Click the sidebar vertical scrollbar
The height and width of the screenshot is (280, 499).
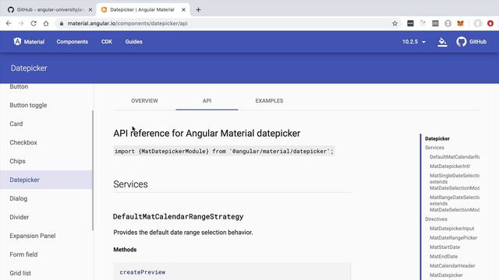pyautogui.click(x=93, y=170)
